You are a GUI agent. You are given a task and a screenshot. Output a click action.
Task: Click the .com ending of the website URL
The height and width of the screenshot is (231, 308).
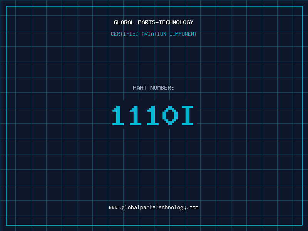(x=192, y=207)
